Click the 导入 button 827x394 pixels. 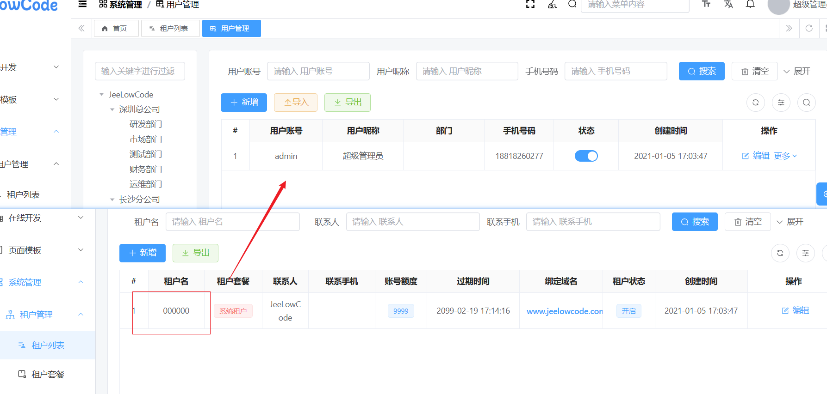pyautogui.click(x=296, y=102)
